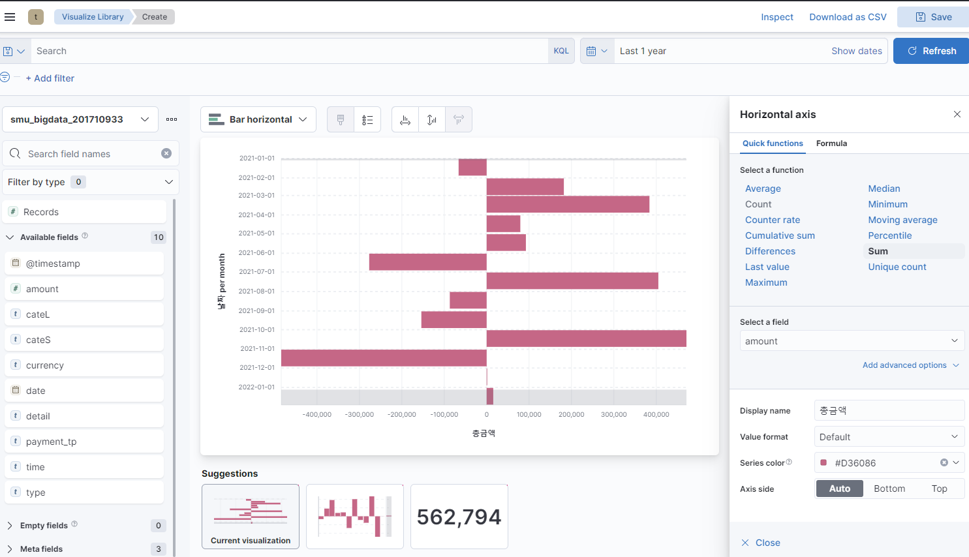Screen dimensions: 969x557
Task: Click the Add filter link
Action: click(50, 78)
